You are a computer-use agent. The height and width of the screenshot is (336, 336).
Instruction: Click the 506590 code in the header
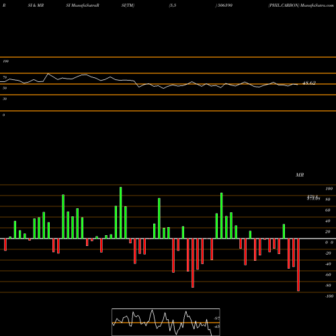click(225, 5)
